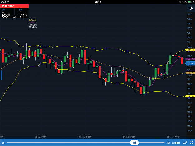The image size is (195, 146).
Task: Tap the blue 121.702 current price tag
Action: click(x=190, y=64)
